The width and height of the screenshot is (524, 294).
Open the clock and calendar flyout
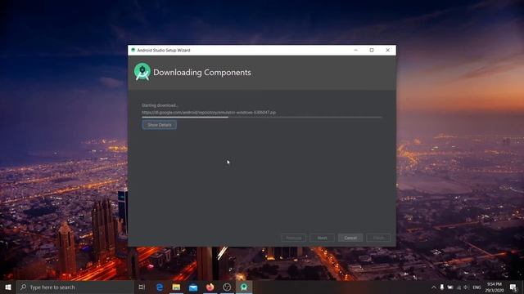point(495,287)
